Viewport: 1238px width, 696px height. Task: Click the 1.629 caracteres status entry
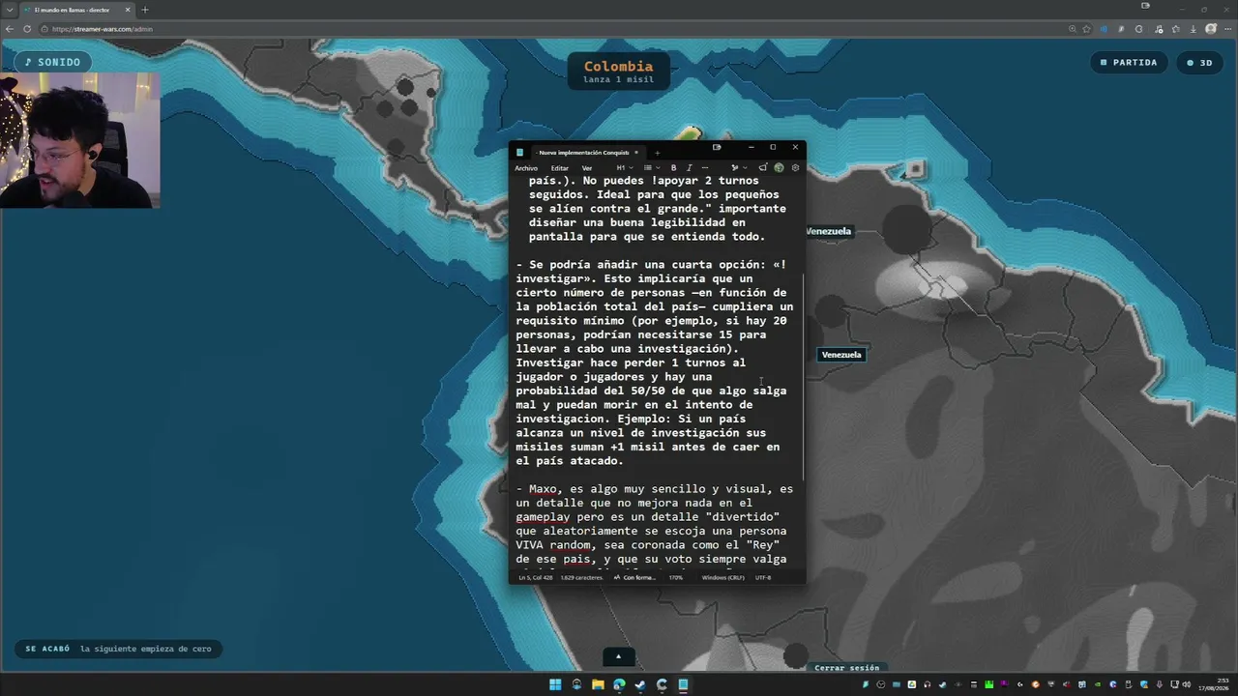pyautogui.click(x=580, y=577)
